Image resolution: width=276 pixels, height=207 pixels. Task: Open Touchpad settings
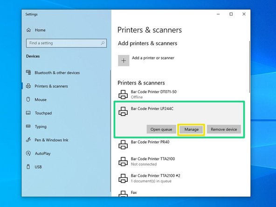[x=43, y=113]
